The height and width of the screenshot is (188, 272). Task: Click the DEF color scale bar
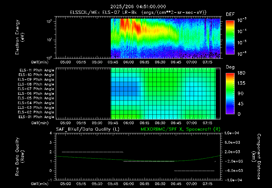pyautogui.click(x=230, y=37)
